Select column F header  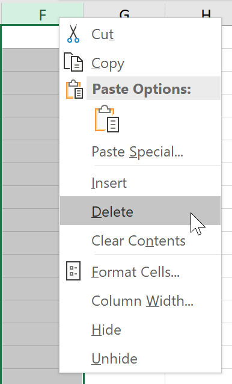coord(43,14)
